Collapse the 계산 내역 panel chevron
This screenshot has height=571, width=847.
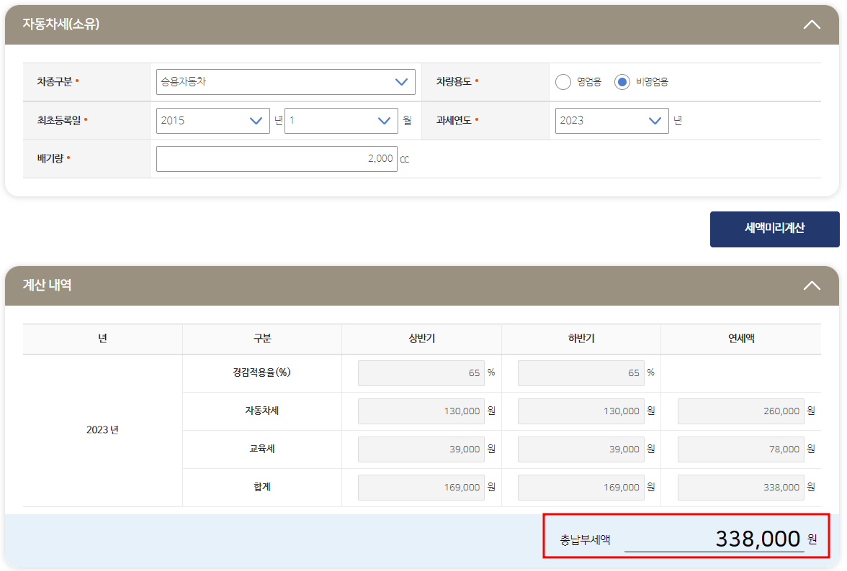tap(812, 285)
